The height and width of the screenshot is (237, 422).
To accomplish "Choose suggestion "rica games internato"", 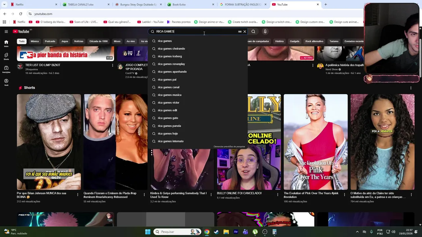I will pyautogui.click(x=198, y=141).
